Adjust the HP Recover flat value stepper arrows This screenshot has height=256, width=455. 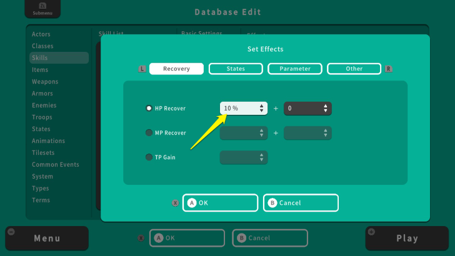coord(325,109)
